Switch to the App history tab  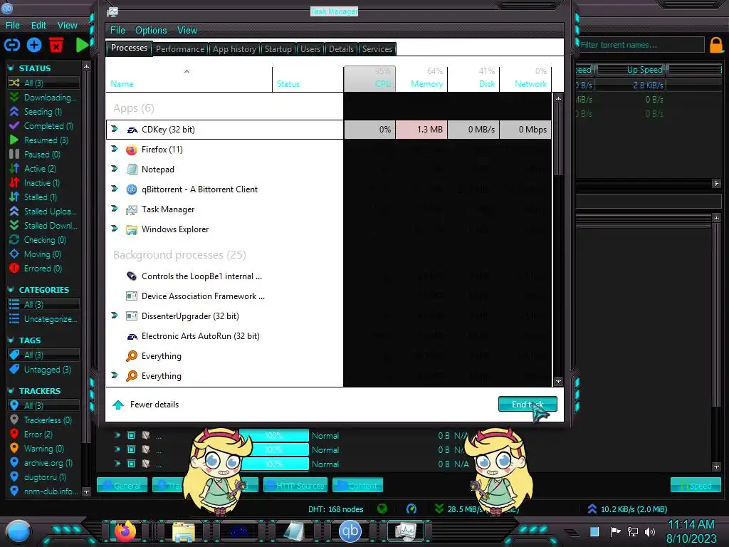pyautogui.click(x=234, y=49)
